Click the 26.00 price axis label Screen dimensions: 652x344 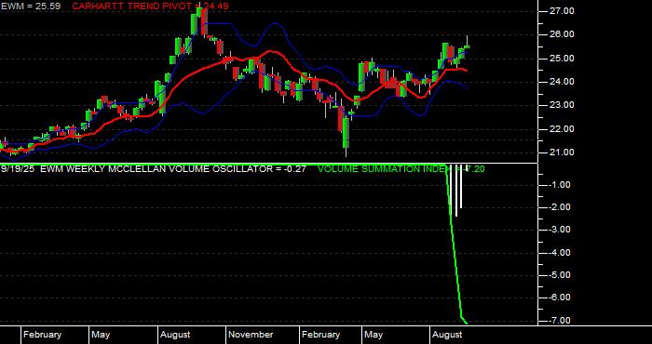click(563, 34)
